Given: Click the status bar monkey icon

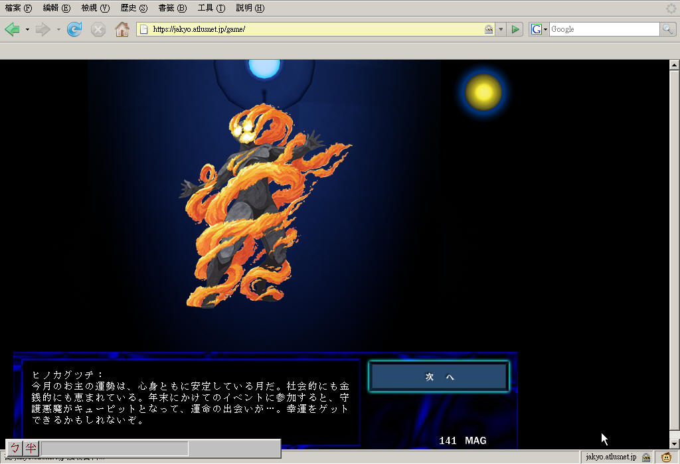Looking at the screenshot, I should tap(666, 457).
